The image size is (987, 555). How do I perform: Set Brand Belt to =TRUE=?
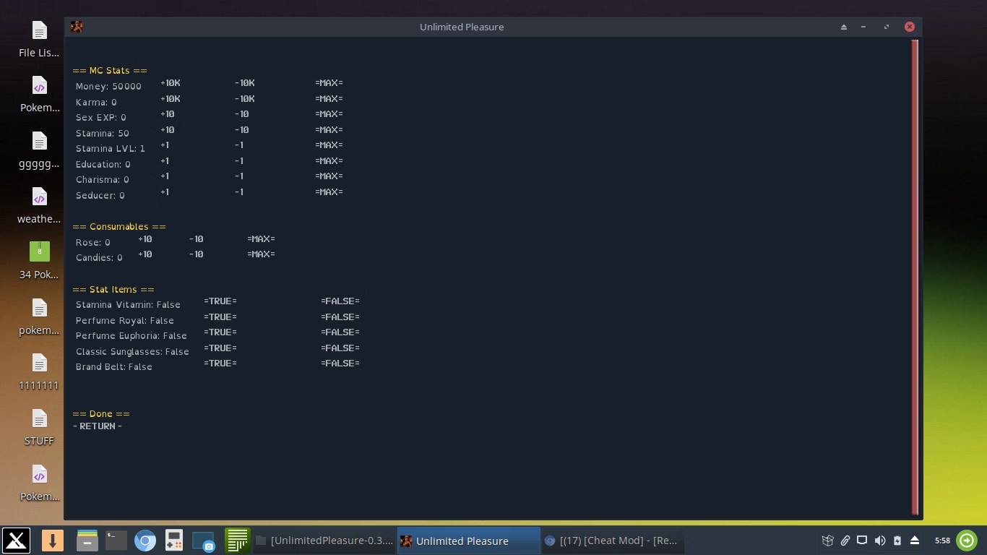[x=220, y=363]
